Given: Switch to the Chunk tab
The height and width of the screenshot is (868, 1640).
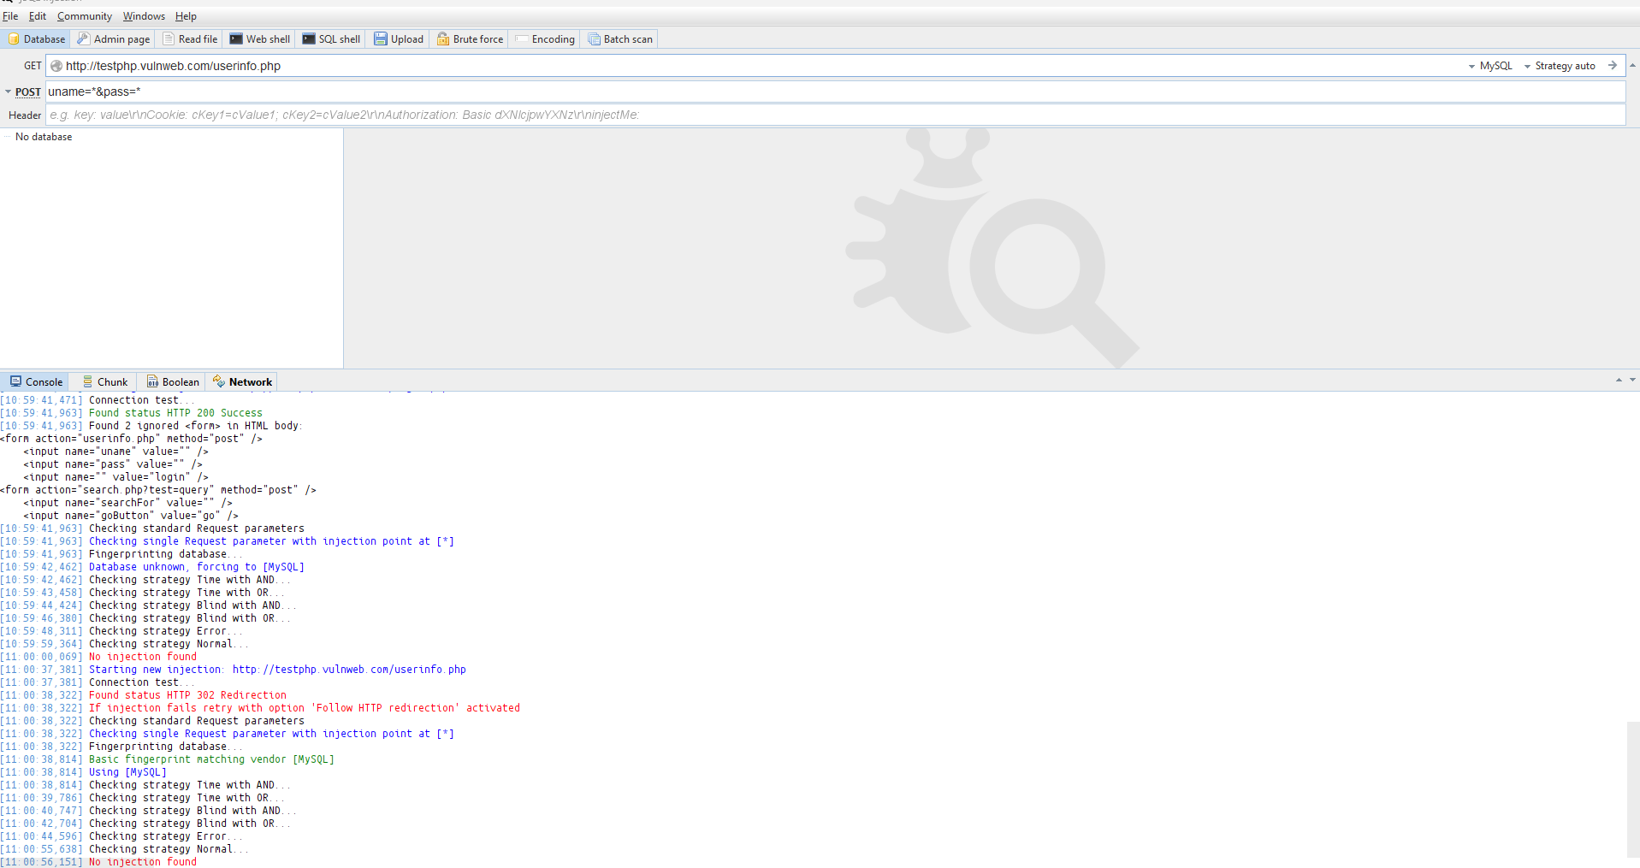Looking at the screenshot, I should coord(104,381).
